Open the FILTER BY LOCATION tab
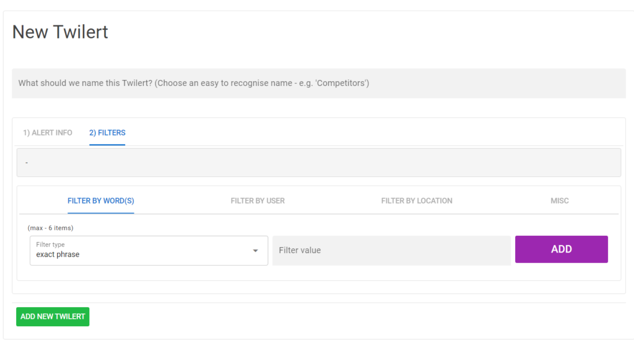The height and width of the screenshot is (351, 634). (x=417, y=201)
